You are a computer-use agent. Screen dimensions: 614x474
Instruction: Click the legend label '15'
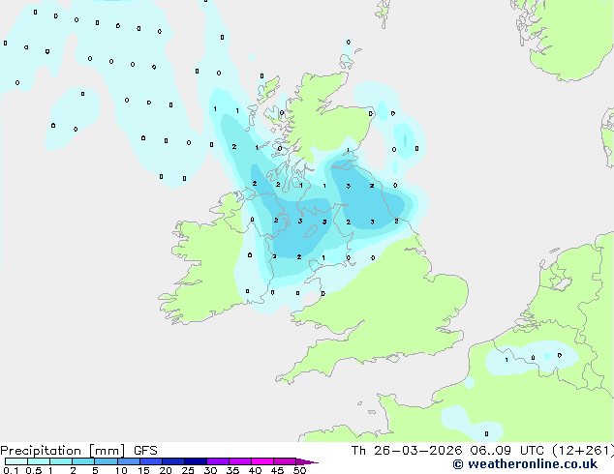(x=143, y=470)
